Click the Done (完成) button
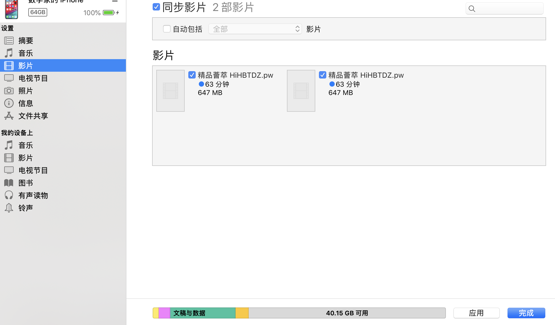The height and width of the screenshot is (325, 555). [526, 313]
